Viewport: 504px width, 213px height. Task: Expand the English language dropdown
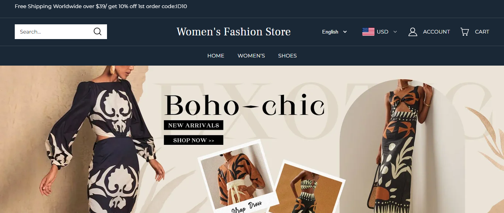(x=334, y=32)
